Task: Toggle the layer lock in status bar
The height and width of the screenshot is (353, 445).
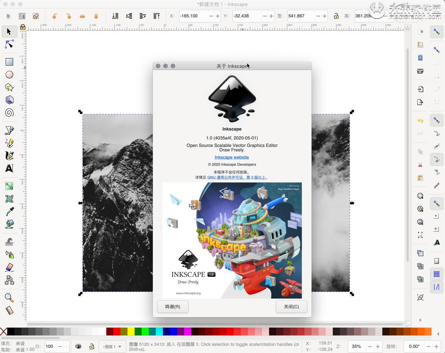Action: (x=91, y=346)
